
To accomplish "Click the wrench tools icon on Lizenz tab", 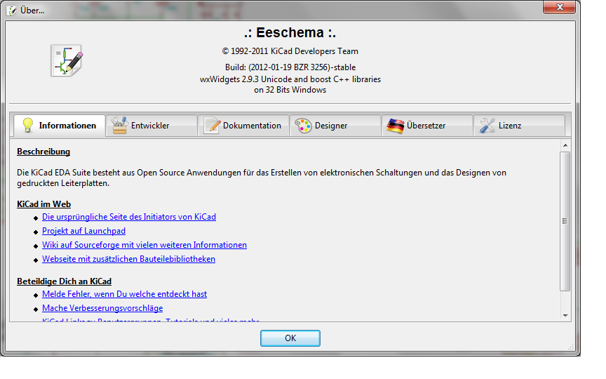I will (487, 126).
